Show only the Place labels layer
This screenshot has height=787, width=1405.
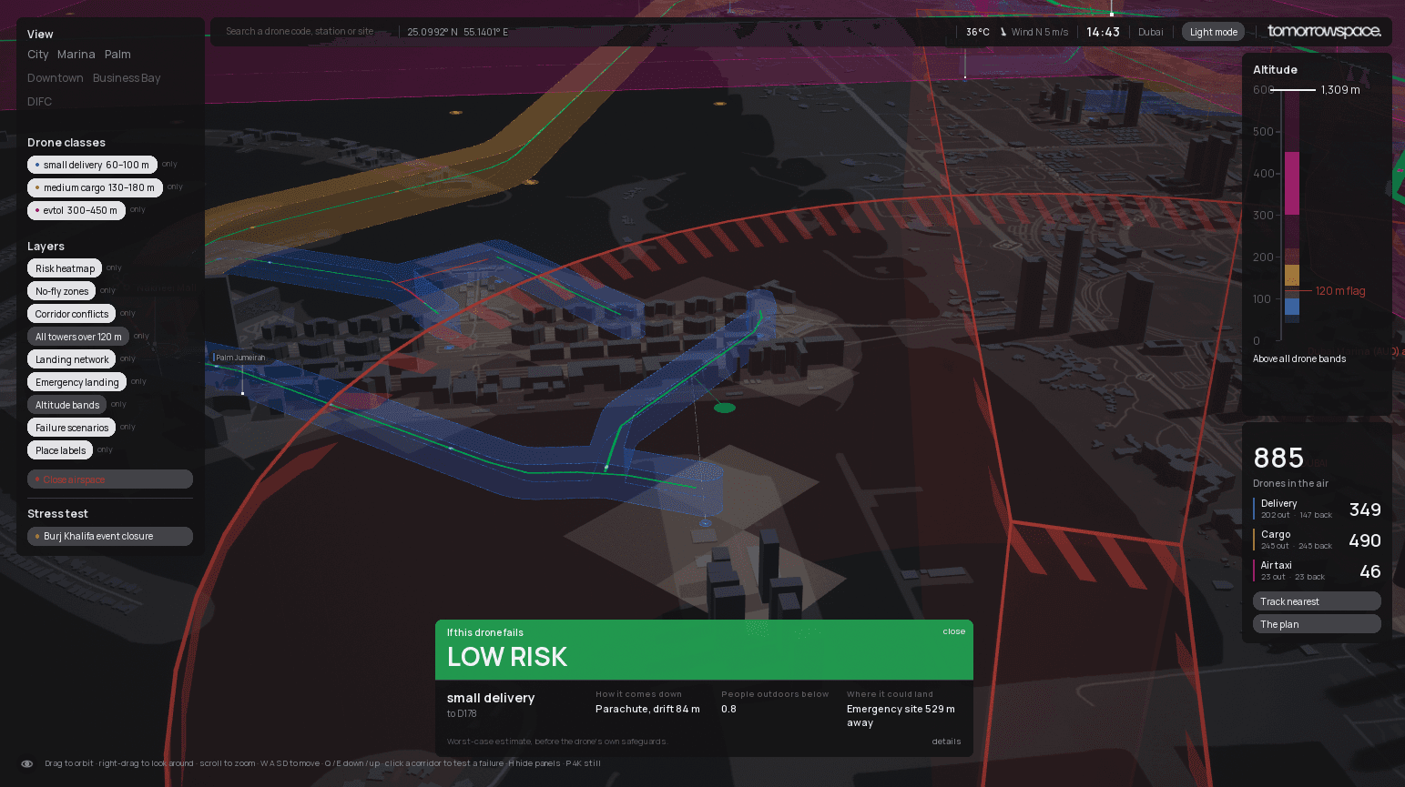pos(105,449)
